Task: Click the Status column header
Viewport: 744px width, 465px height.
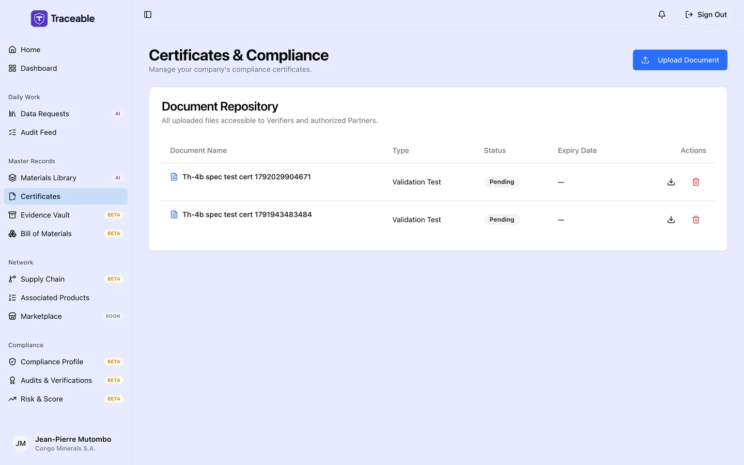Action: click(494, 150)
